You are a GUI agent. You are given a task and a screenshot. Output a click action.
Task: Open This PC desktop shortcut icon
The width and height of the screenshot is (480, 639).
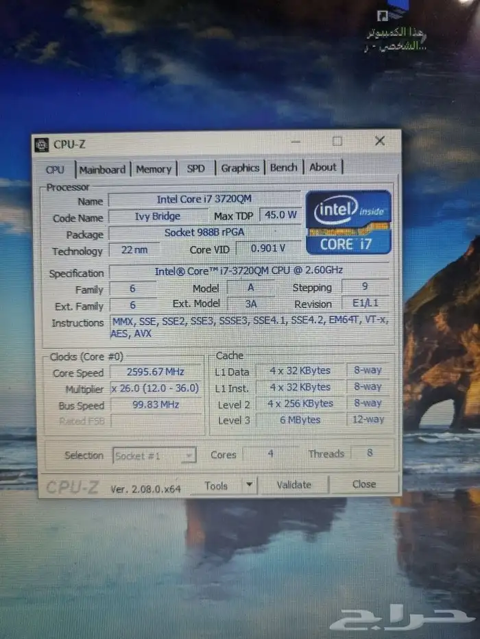click(x=395, y=27)
